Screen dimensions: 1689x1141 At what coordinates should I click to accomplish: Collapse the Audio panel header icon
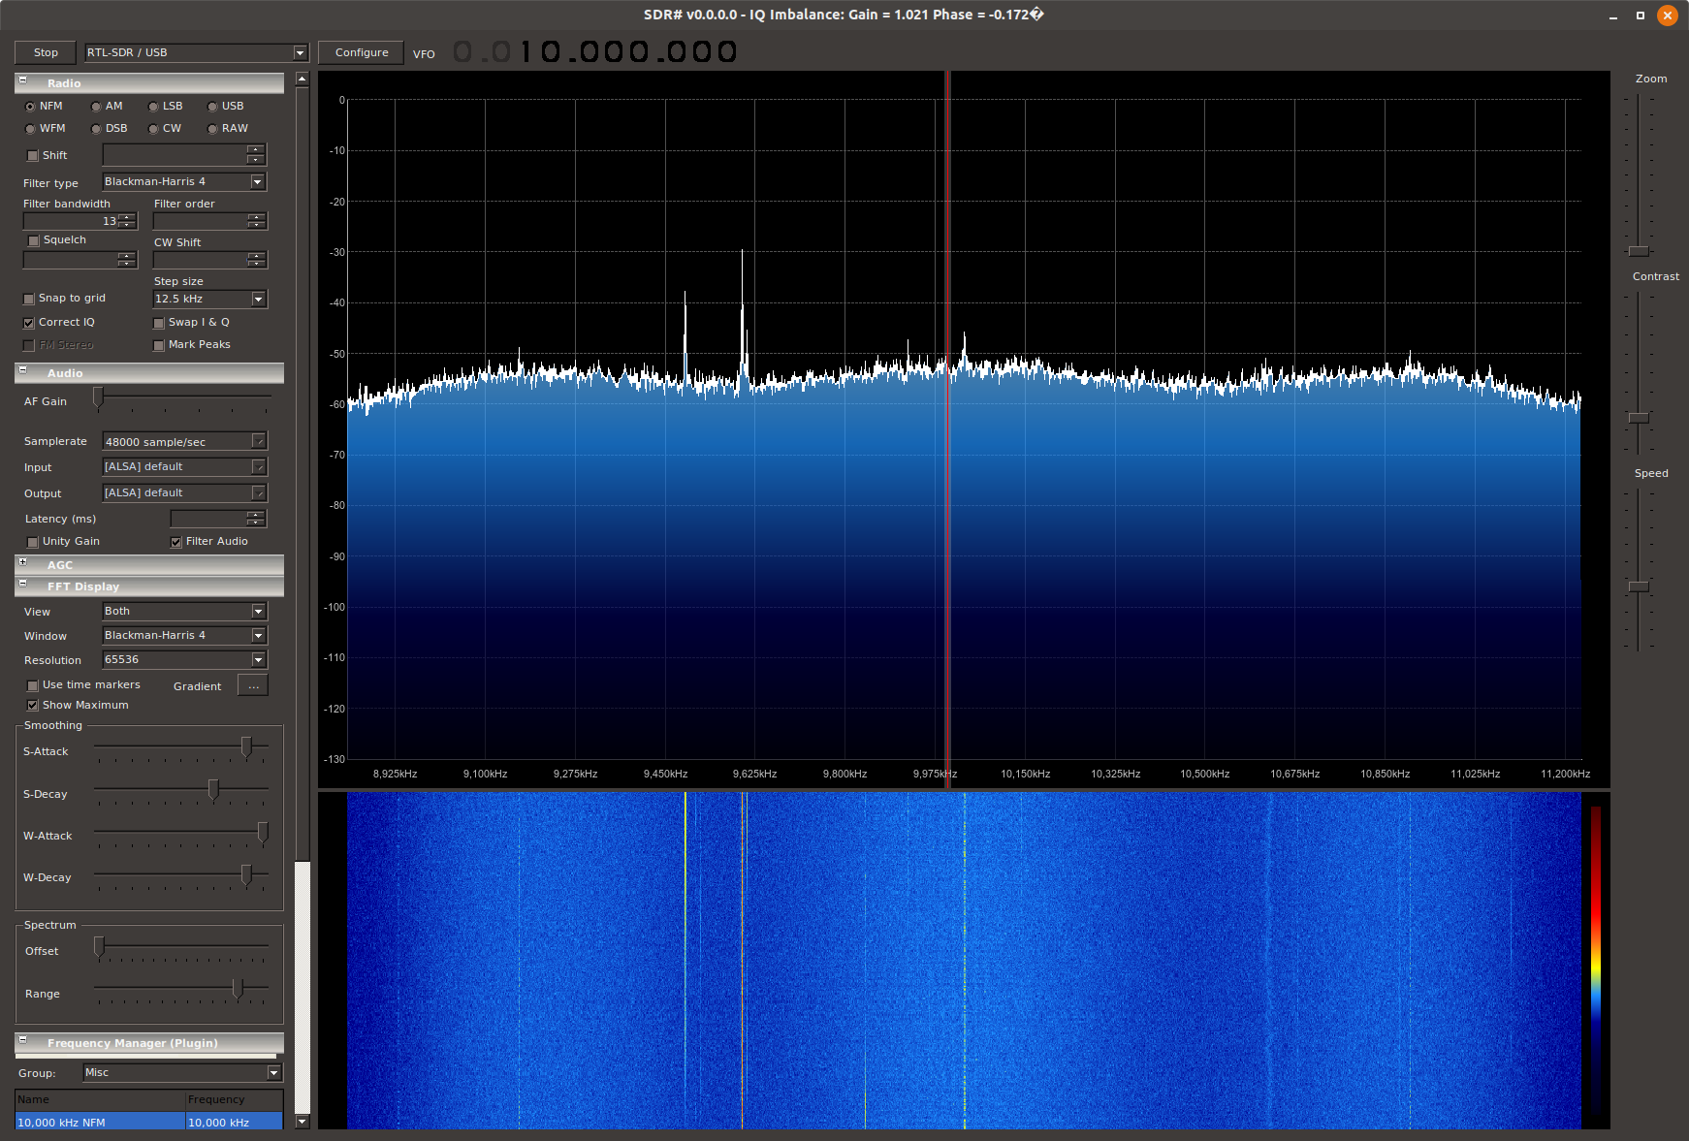coord(23,371)
